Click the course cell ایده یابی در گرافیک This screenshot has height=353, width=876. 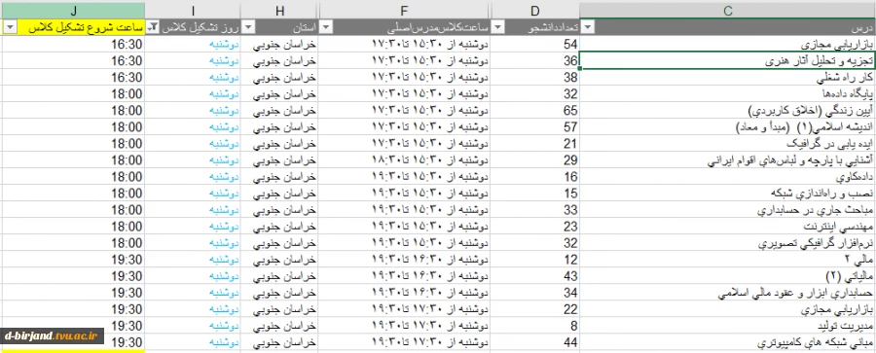coord(728,144)
